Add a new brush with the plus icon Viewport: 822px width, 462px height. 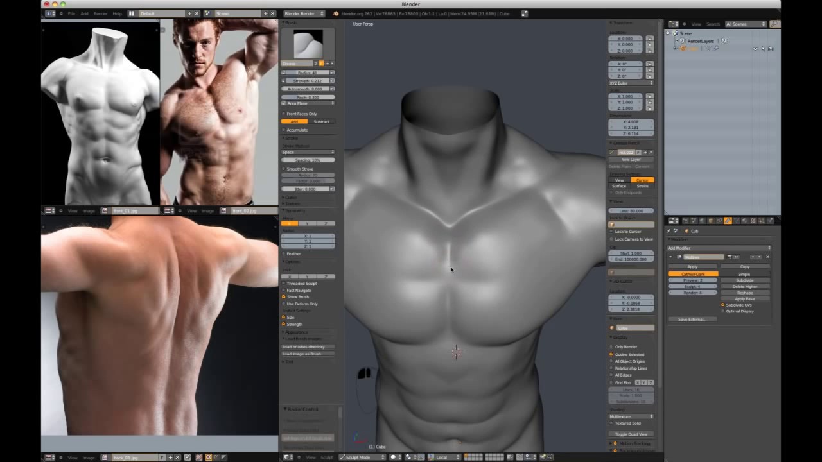(x=326, y=64)
